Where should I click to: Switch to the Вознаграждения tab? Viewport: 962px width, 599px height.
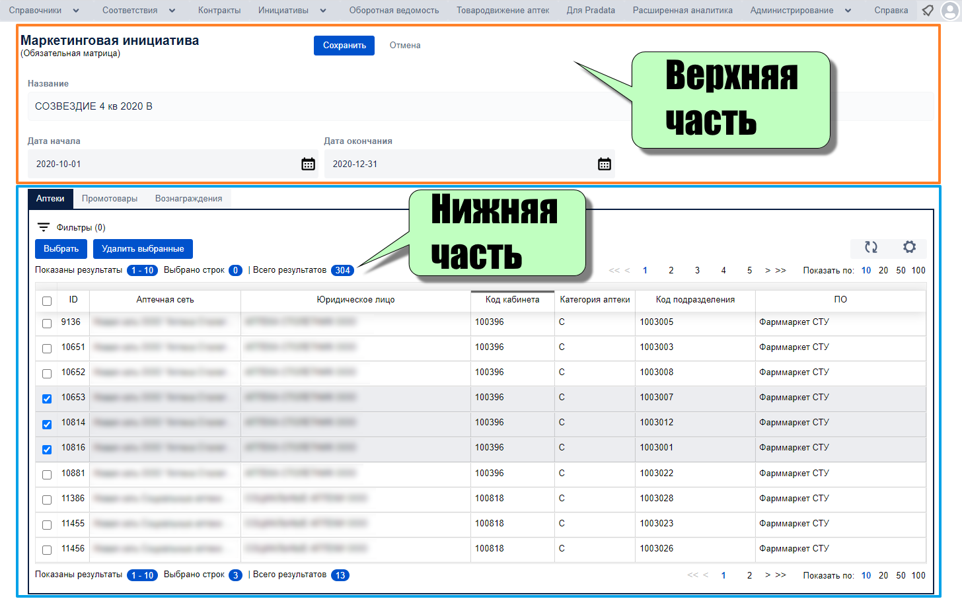(x=188, y=198)
